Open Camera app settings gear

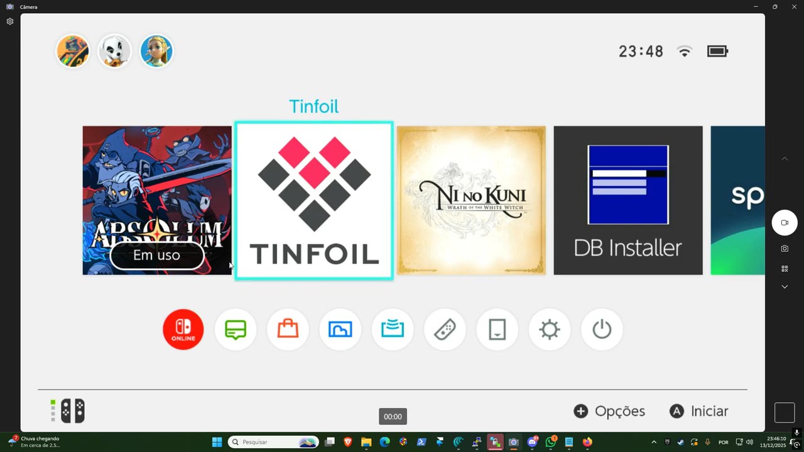(x=10, y=21)
